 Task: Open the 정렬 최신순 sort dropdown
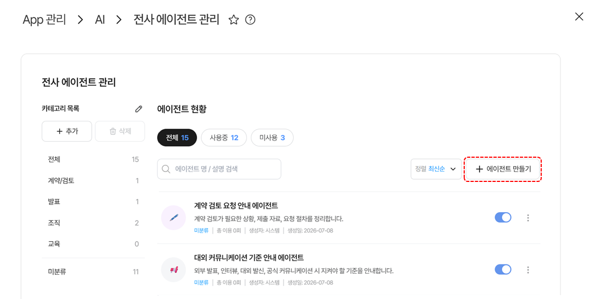click(x=436, y=169)
